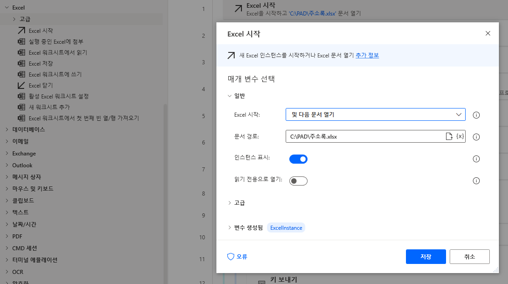Expand the 고급 section in dialog
The width and height of the screenshot is (508, 284).
point(229,203)
